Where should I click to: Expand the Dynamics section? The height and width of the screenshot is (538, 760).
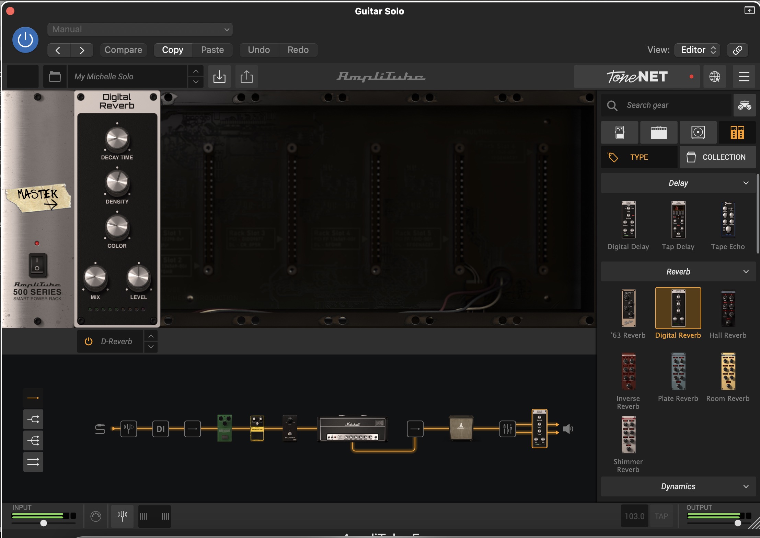(x=678, y=486)
